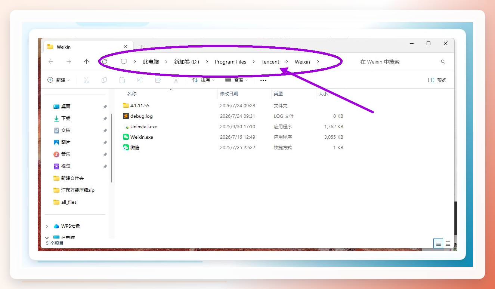Click the Refresh icon in navigation bar
The image size is (495, 289).
105,62
